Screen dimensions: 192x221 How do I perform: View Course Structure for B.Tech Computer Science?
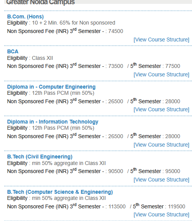(161, 214)
